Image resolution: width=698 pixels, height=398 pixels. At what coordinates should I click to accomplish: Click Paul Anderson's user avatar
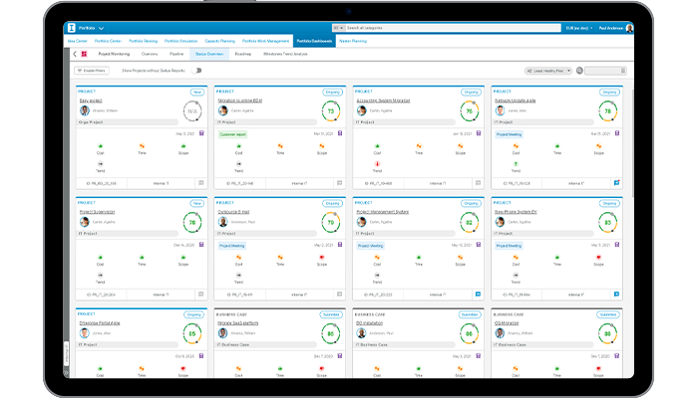(x=629, y=28)
